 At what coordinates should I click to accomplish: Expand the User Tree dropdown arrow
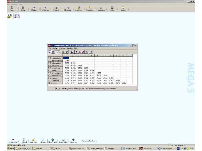coord(84,9)
